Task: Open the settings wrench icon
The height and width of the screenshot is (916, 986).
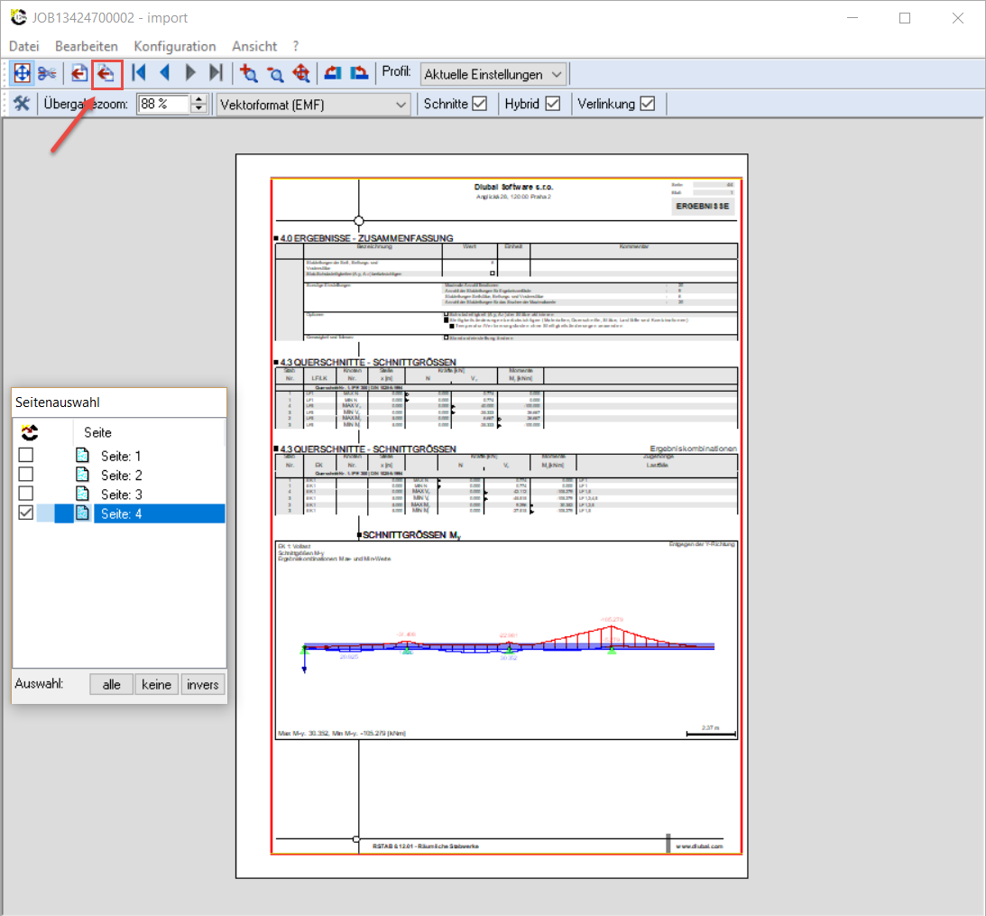Action: (22, 104)
